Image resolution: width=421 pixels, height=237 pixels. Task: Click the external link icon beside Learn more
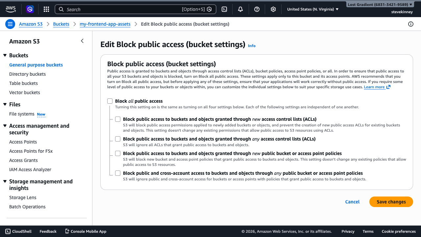click(x=388, y=87)
